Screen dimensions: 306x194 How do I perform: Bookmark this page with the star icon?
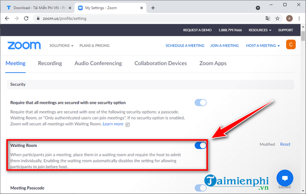tap(278, 19)
